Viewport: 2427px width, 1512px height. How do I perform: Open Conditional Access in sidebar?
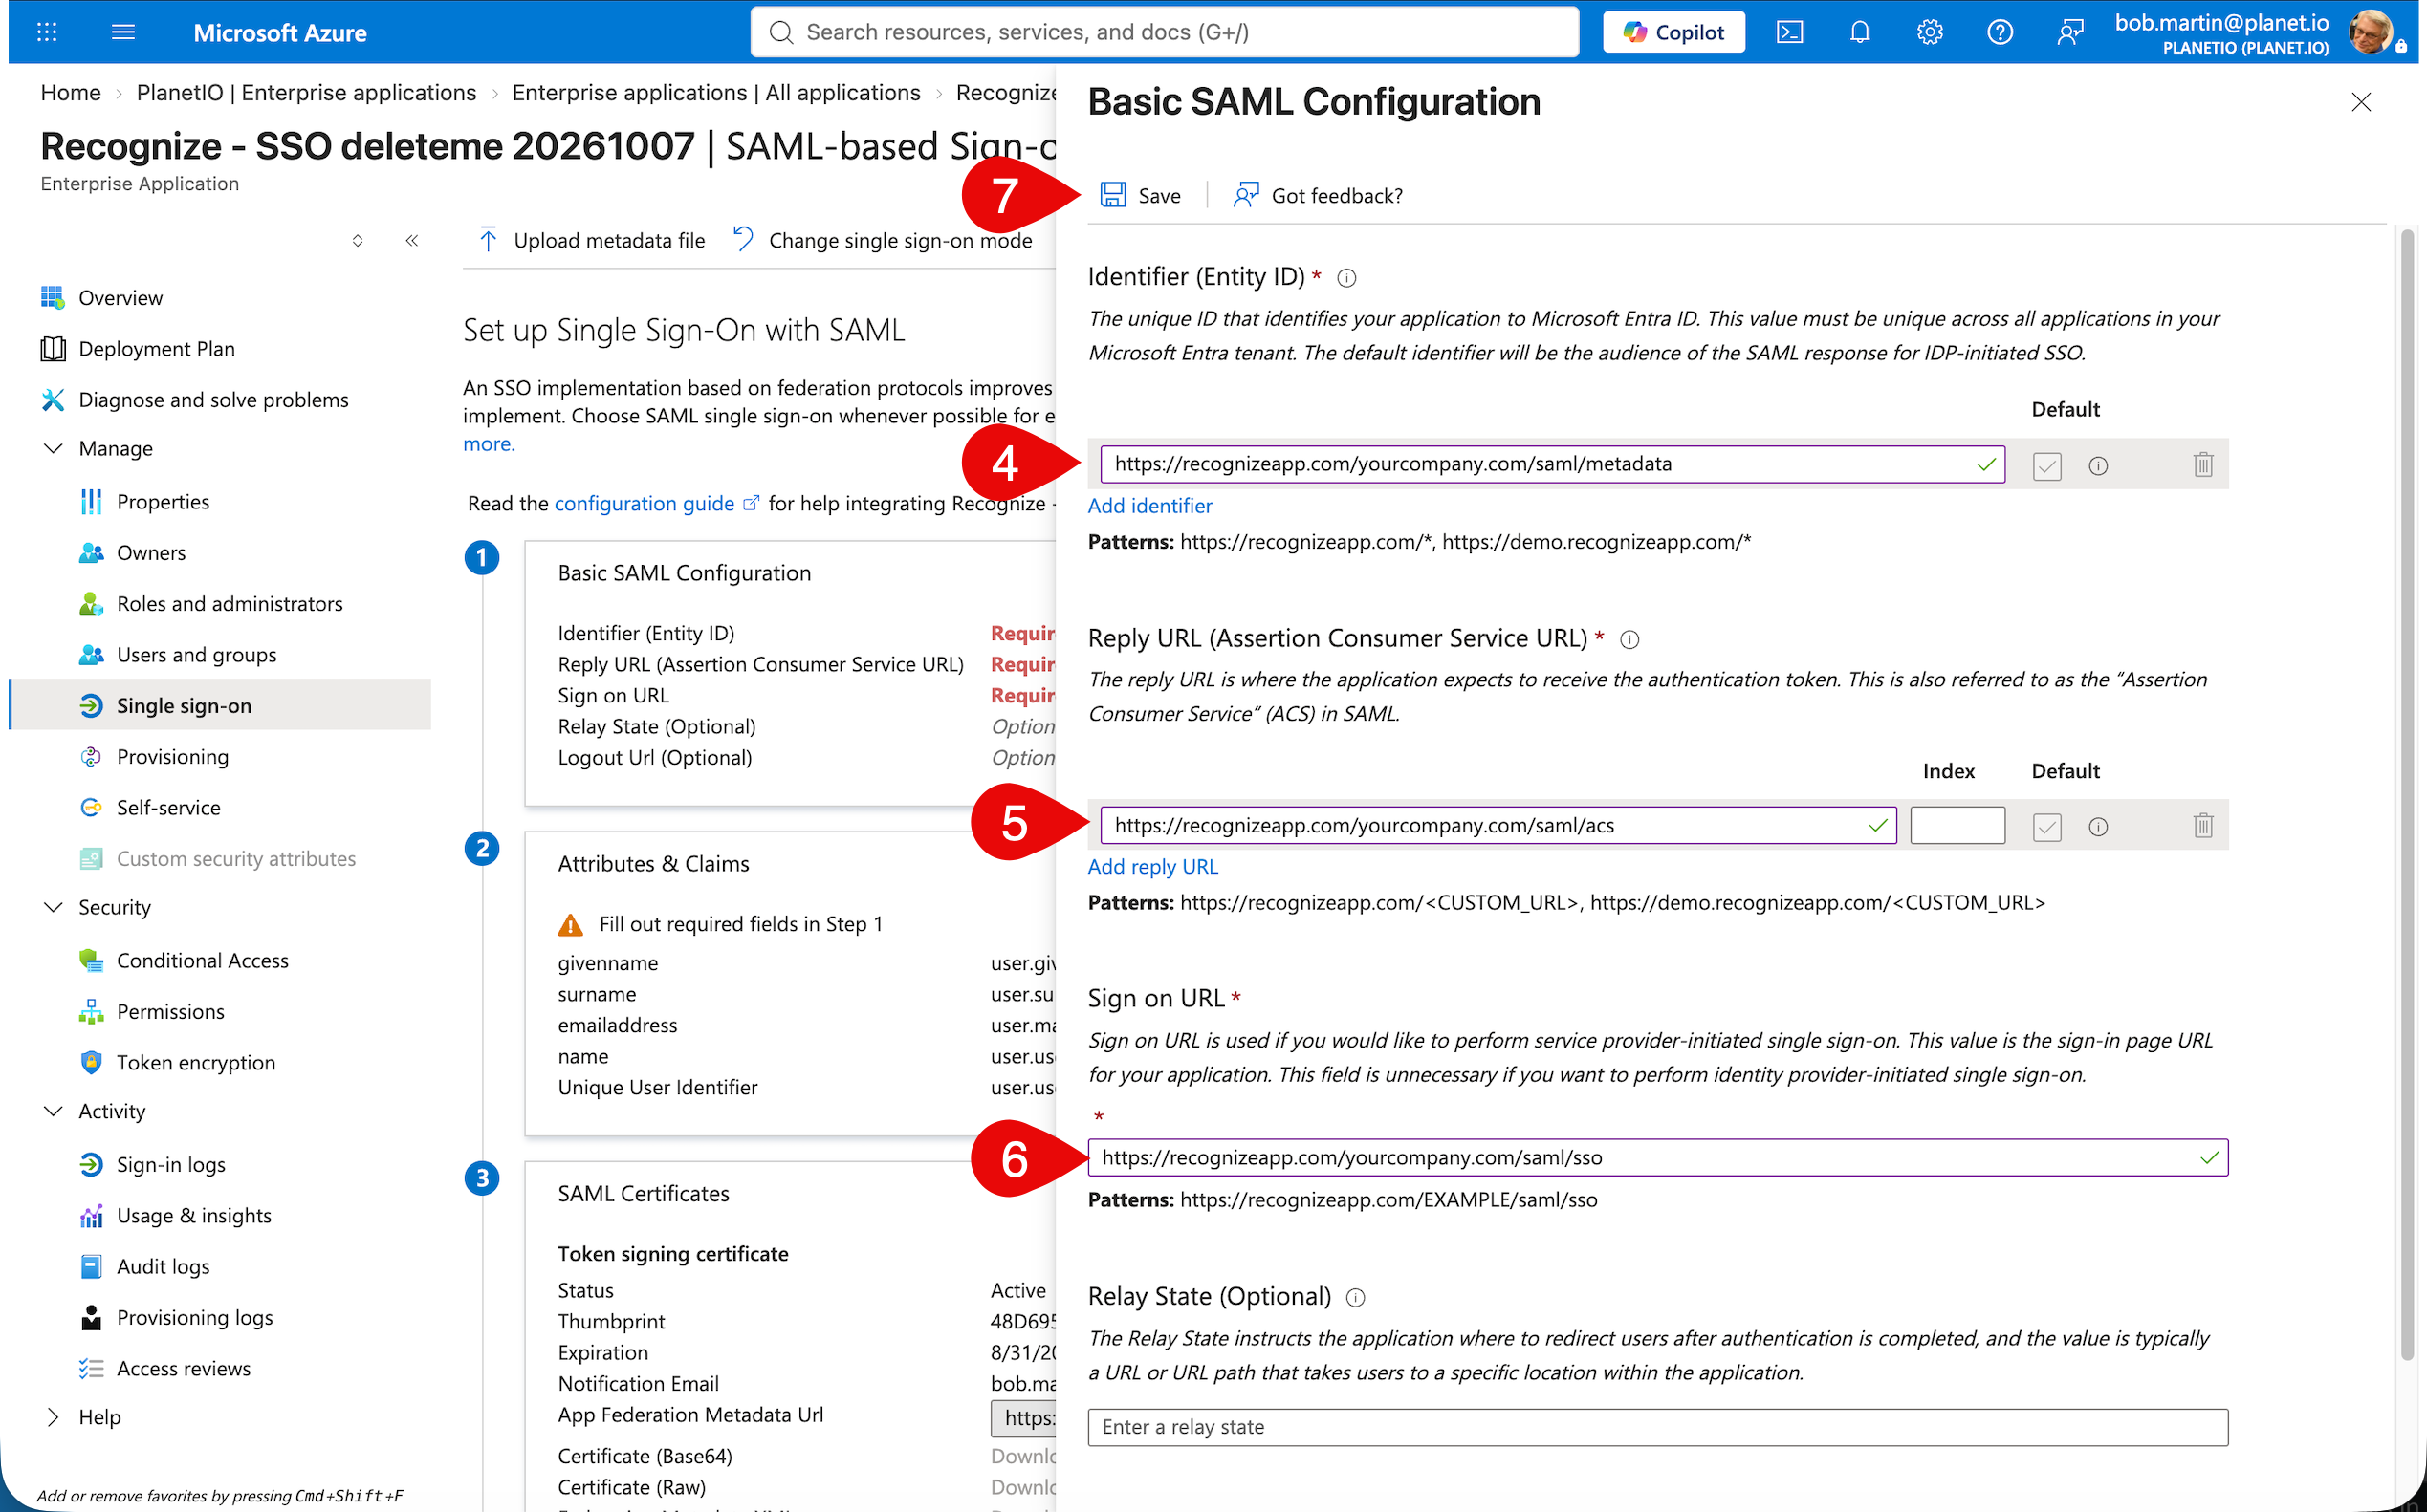coord(202,961)
